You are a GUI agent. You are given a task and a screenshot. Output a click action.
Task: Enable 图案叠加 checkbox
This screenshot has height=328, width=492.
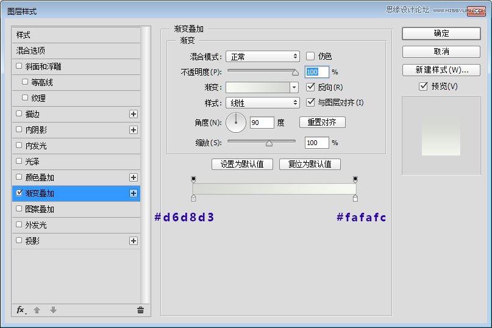pos(19,209)
